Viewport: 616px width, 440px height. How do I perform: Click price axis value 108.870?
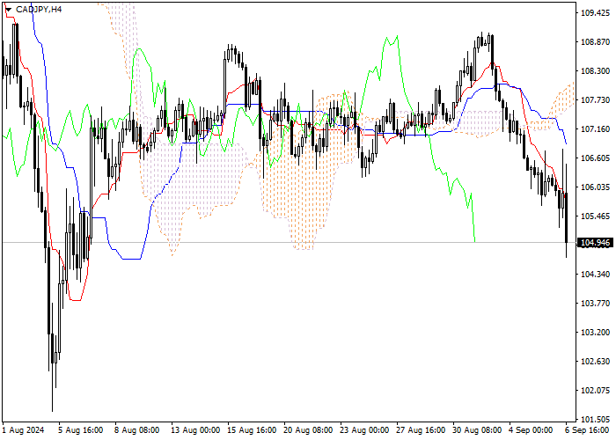pos(595,42)
